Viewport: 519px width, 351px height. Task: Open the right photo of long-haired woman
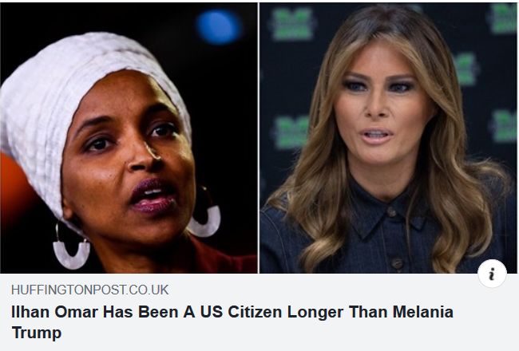[x=388, y=138]
